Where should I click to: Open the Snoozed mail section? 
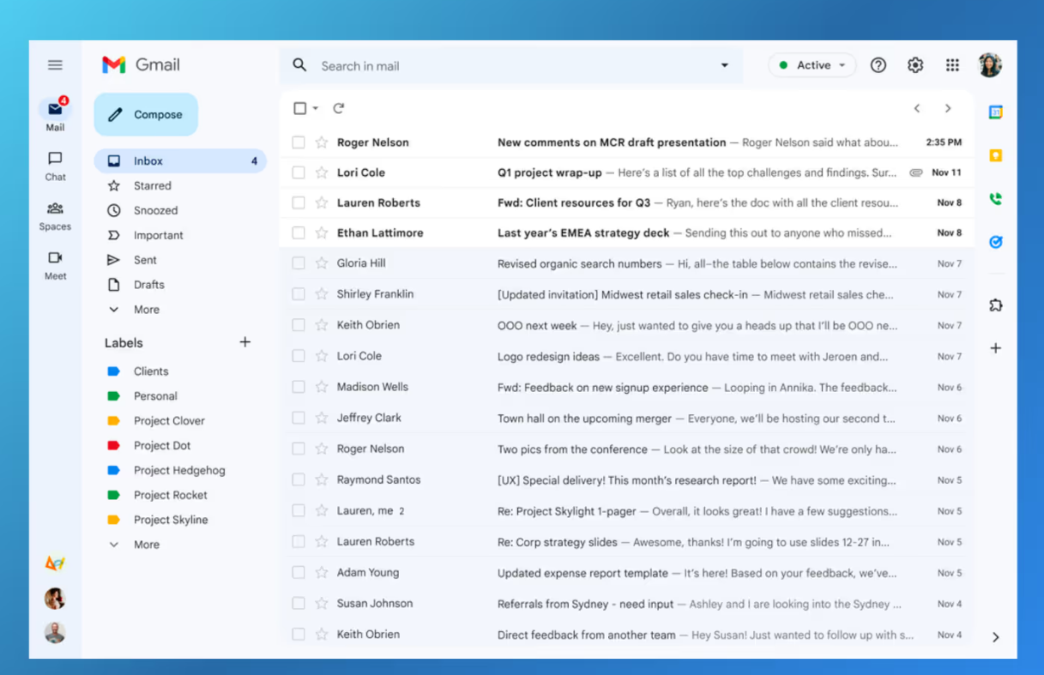click(154, 210)
